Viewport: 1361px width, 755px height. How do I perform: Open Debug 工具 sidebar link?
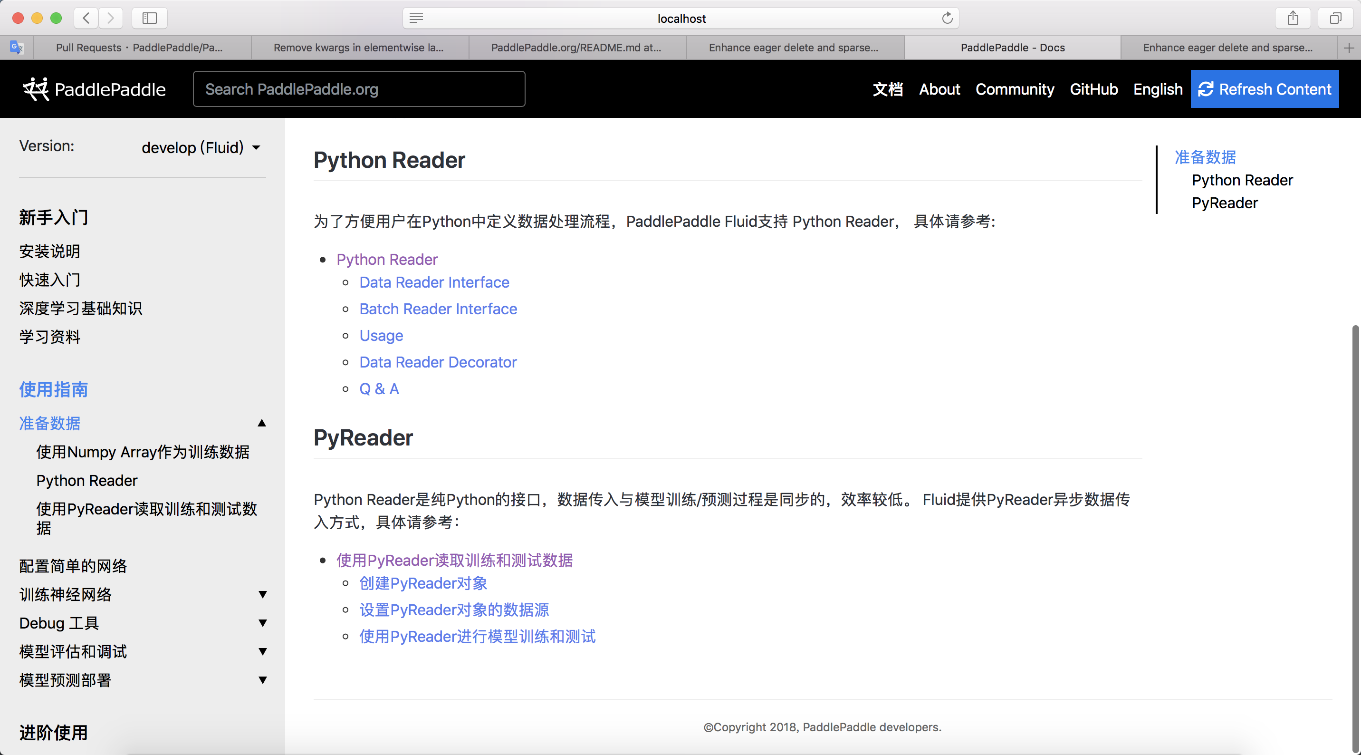59,623
